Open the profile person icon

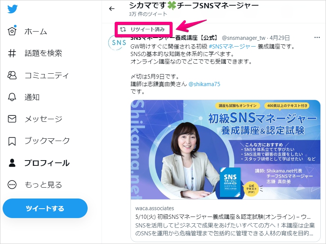coord(12,163)
